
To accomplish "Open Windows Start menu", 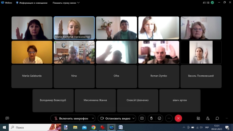I will (x=4, y=127).
